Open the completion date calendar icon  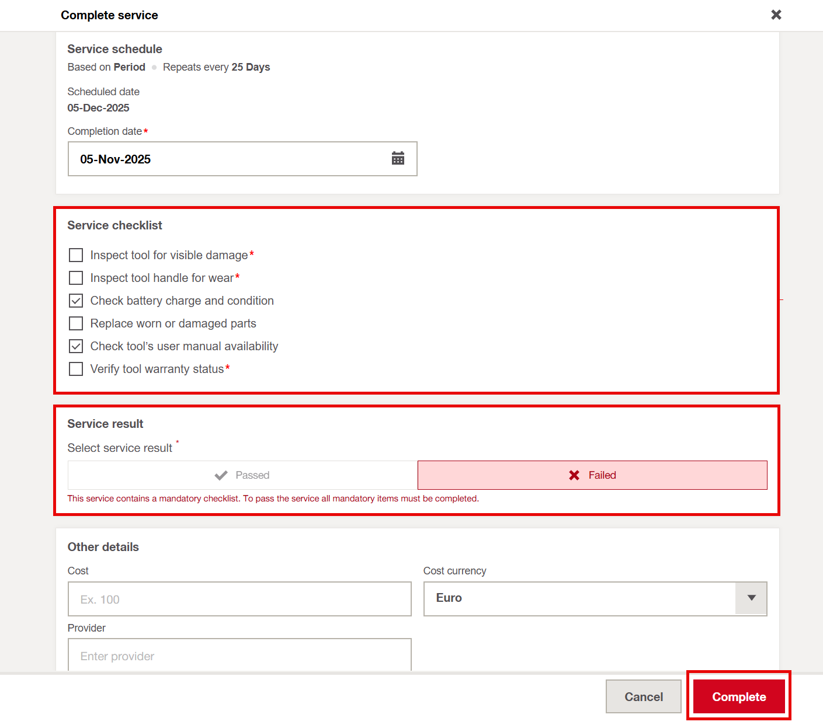[x=398, y=158]
